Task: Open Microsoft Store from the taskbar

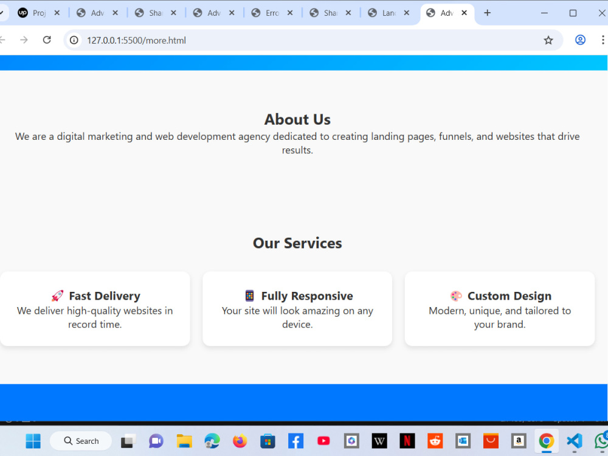Action: [x=268, y=441]
